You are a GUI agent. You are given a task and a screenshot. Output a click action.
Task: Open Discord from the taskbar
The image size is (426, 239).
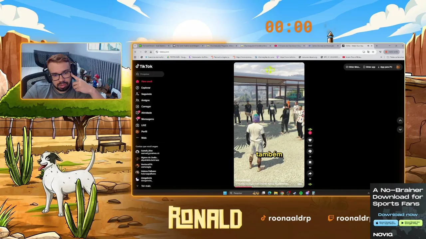coord(307,193)
